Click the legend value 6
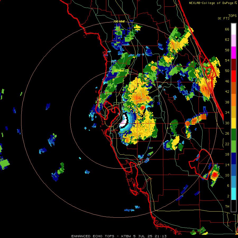Image resolution: width=238 pixels, height=238 pixels. click(x=228, y=186)
